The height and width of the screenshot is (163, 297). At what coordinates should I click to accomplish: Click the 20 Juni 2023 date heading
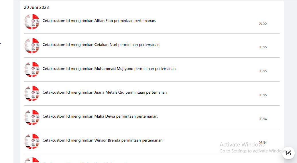coord(36,7)
